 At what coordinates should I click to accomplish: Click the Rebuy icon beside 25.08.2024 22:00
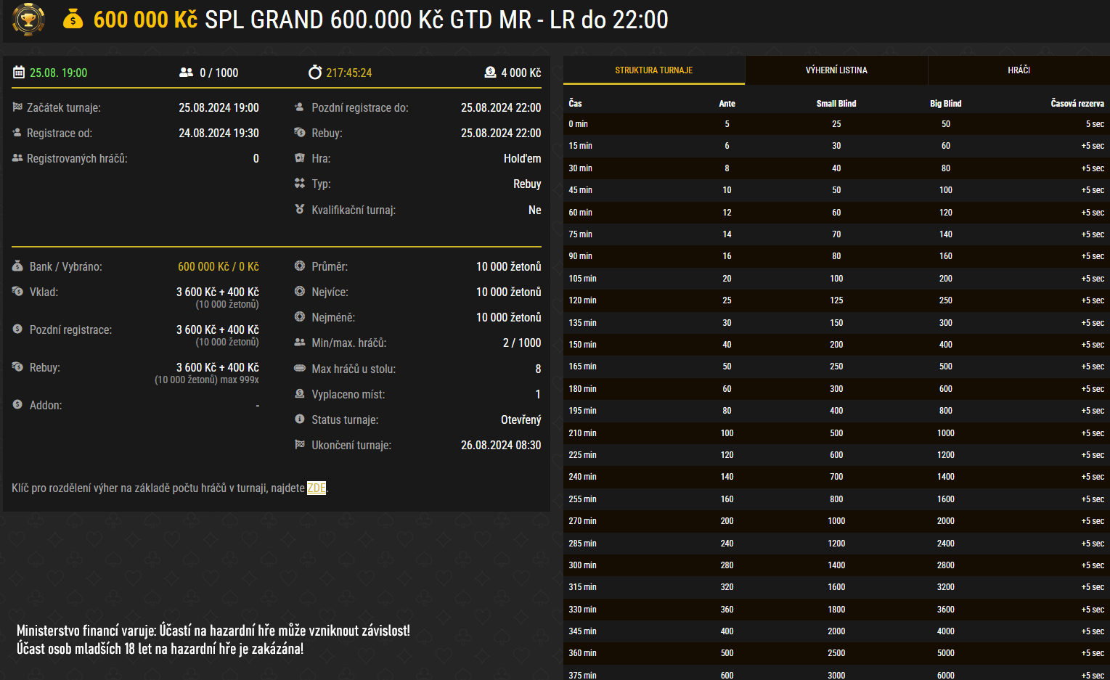pos(299,133)
